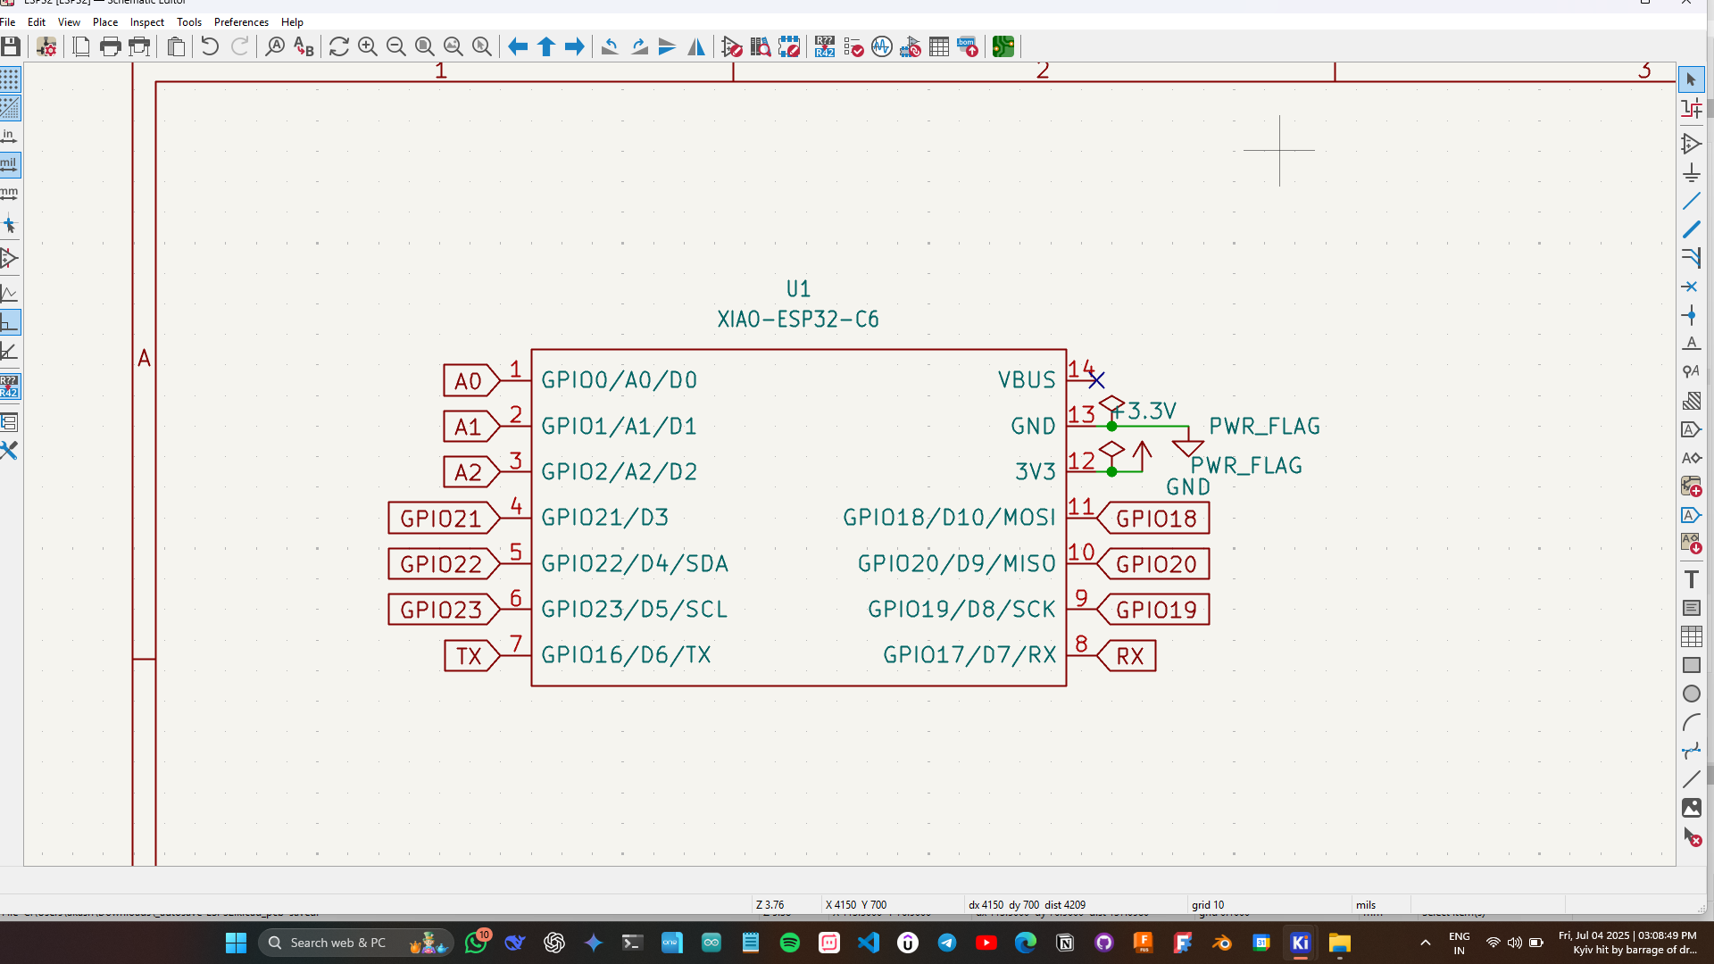Click the Windows Start button
This screenshot has width=1714, height=964.
236,943
